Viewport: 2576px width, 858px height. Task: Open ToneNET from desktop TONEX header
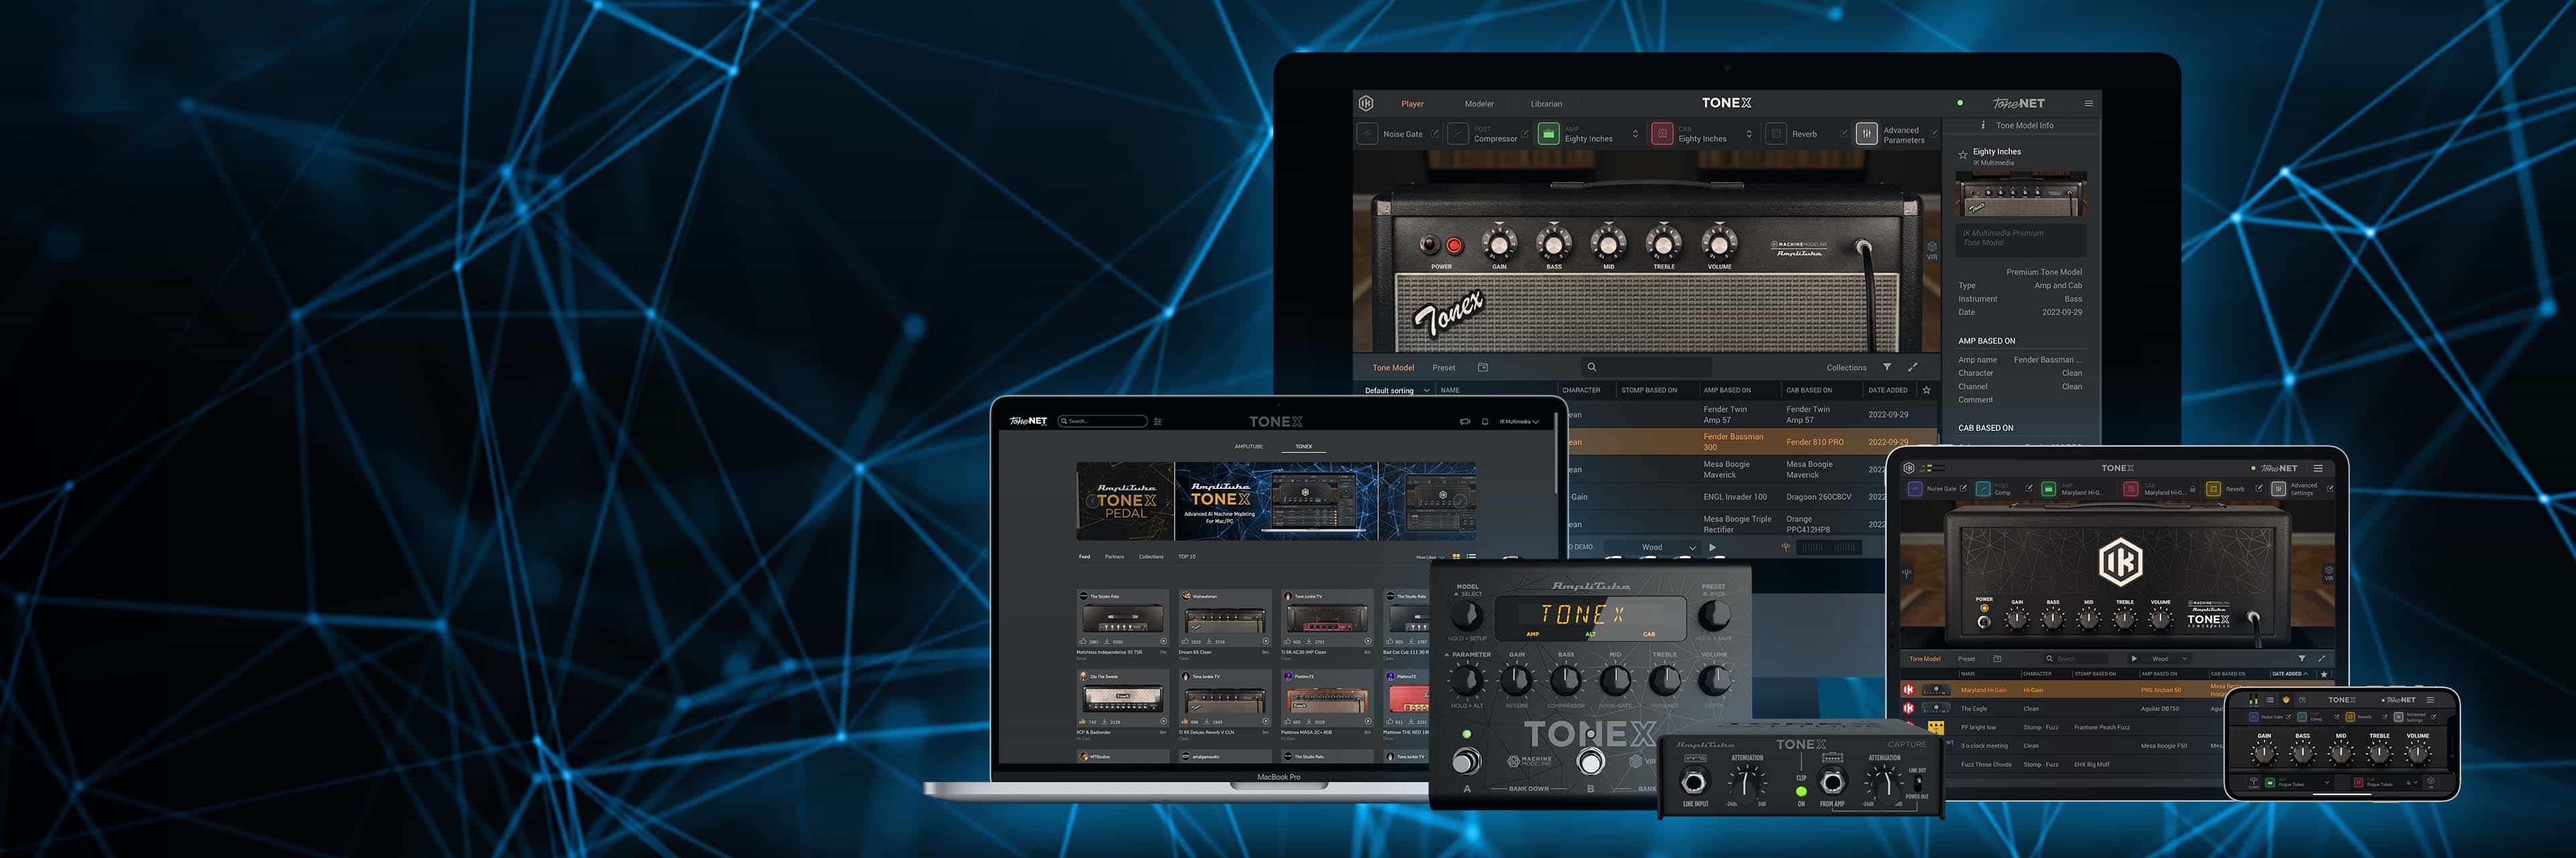(2018, 103)
